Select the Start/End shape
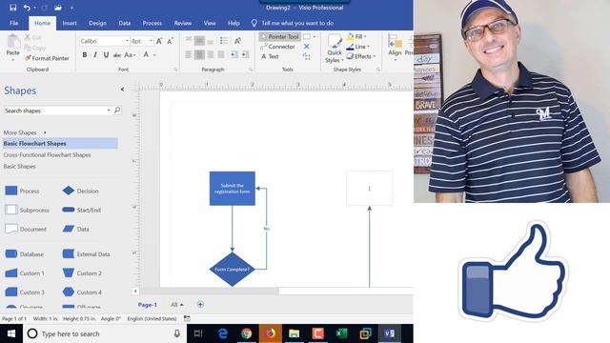 pyautogui.click(x=81, y=210)
